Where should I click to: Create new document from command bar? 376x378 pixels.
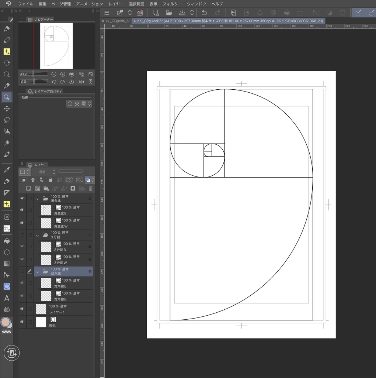coord(156,13)
